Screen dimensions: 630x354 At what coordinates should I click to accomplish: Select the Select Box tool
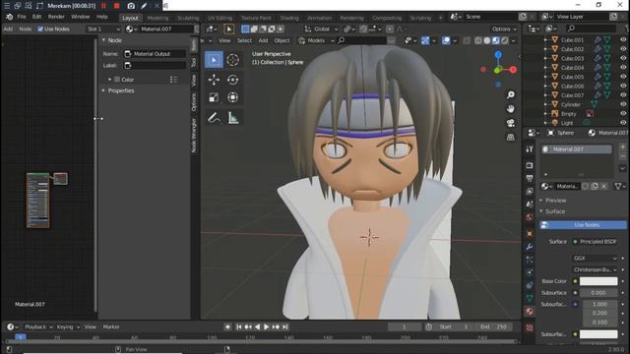(214, 60)
